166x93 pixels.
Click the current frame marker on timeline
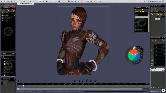tap(23, 86)
